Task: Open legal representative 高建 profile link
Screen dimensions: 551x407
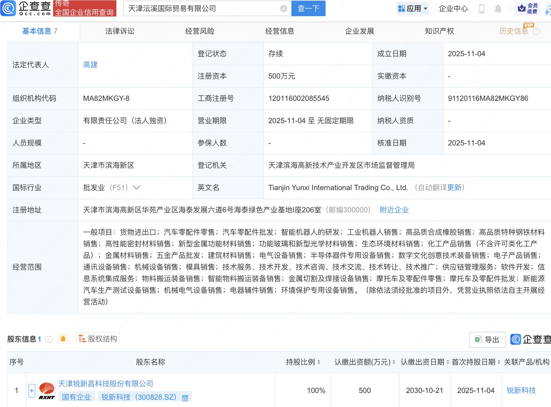Action: tap(90, 64)
